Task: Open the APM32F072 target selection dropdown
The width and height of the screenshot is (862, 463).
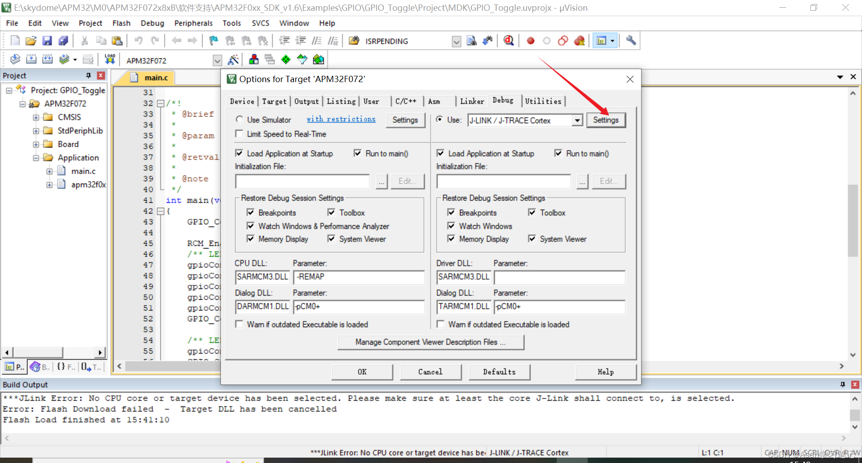Action: (217, 60)
